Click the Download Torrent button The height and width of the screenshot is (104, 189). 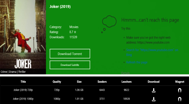tap(70, 54)
